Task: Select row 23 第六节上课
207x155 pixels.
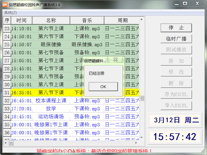Action: 51,28
